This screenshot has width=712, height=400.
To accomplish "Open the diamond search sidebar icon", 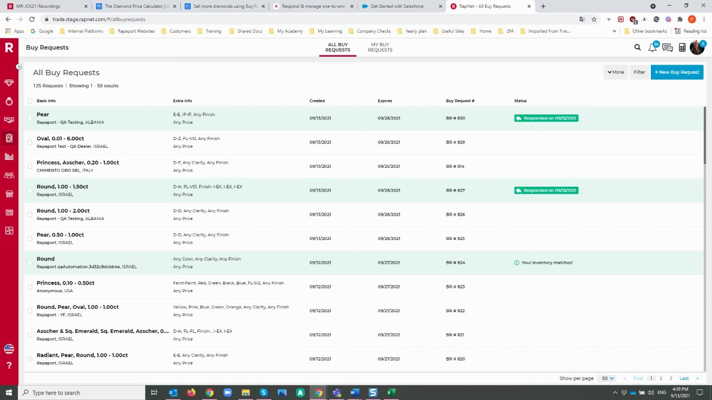I will [9, 83].
